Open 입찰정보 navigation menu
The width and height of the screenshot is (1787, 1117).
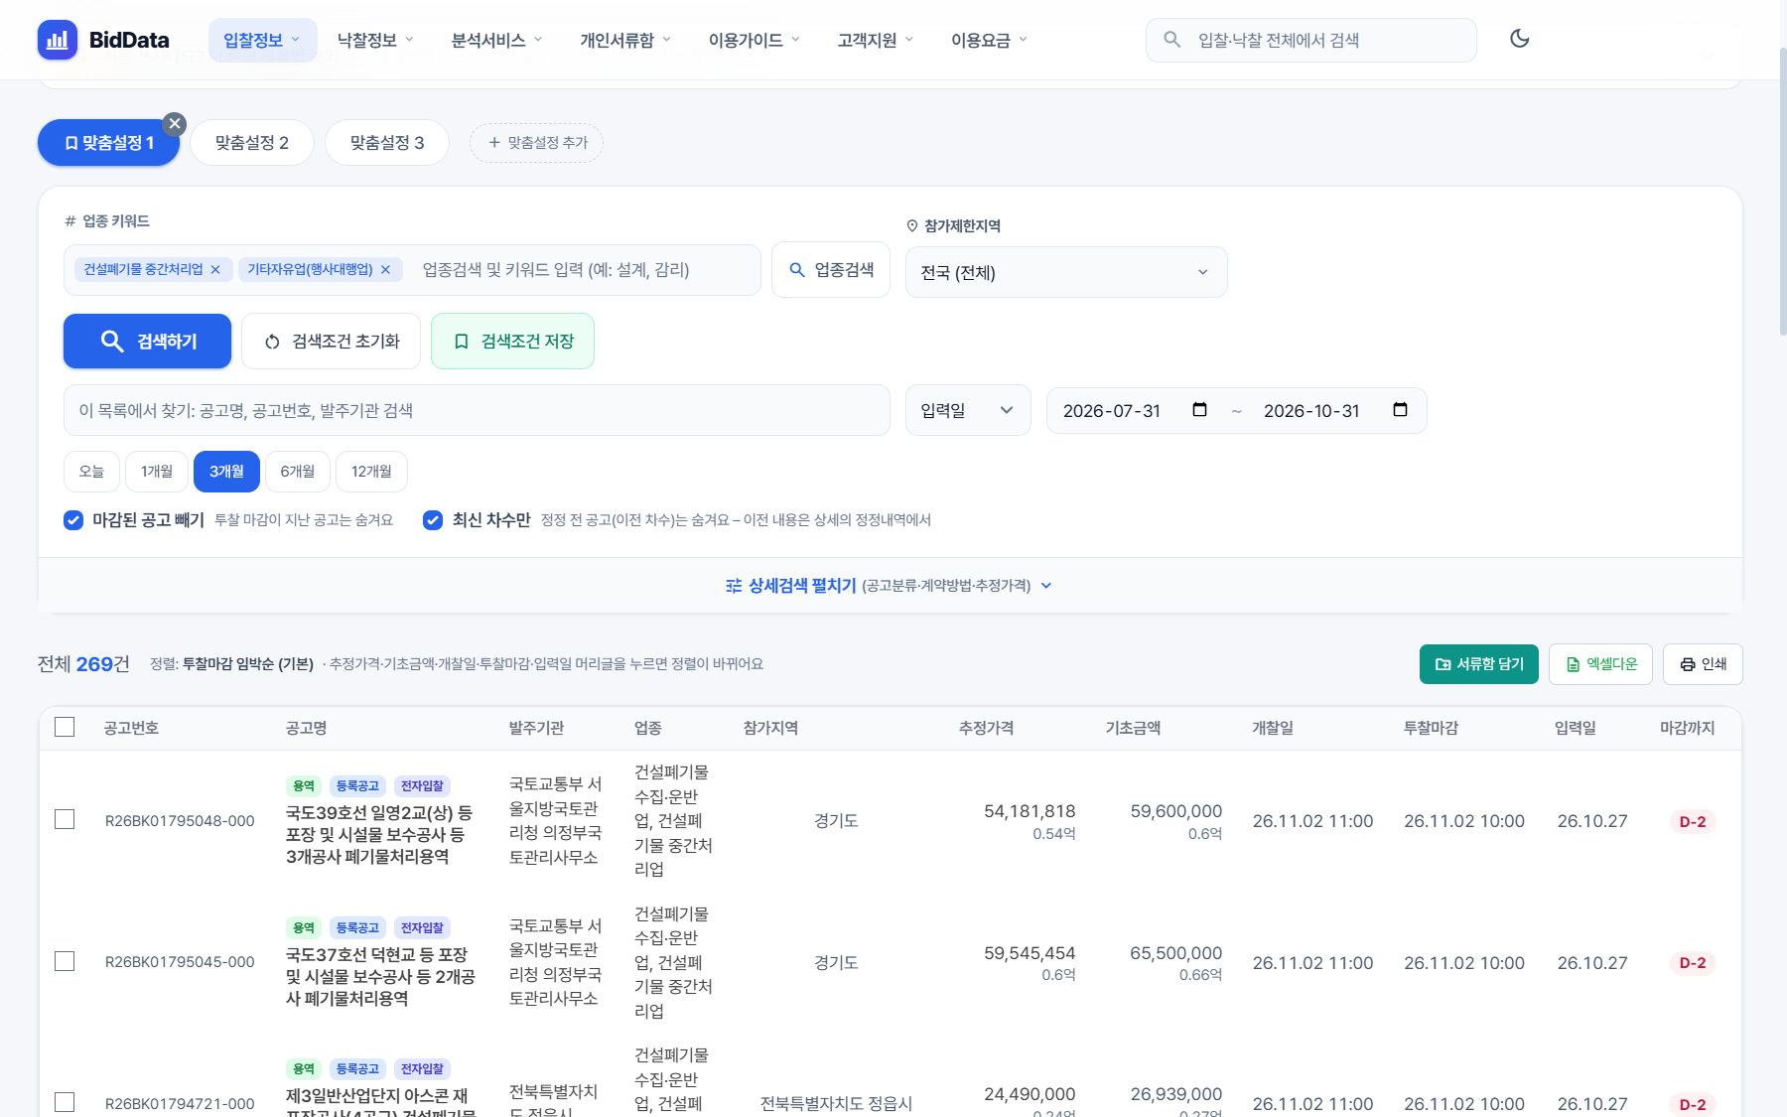(262, 40)
